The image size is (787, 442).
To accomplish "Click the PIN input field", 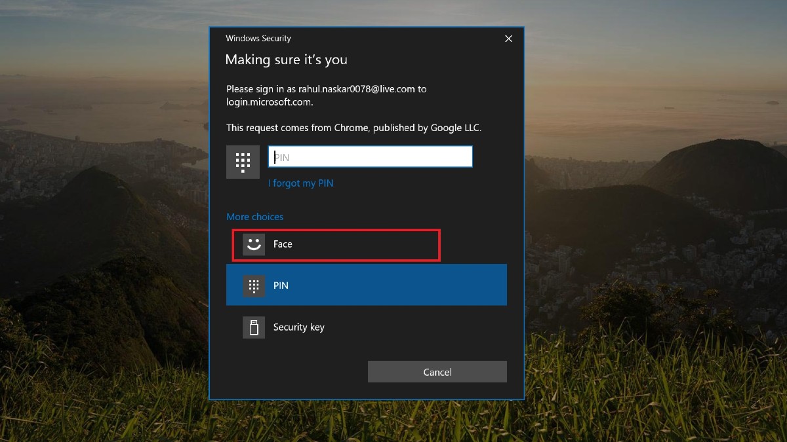I will coord(370,157).
